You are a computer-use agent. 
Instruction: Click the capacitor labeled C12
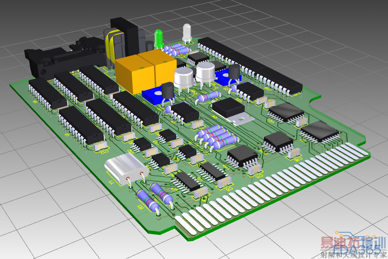click(x=100, y=145)
